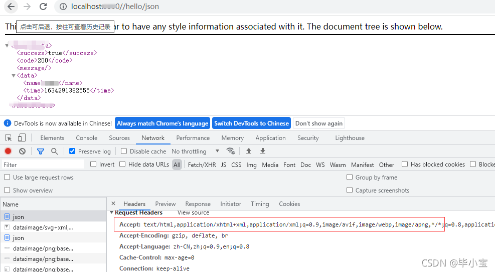Open the No throttling dropdown
This screenshot has width=495, height=272.
point(196,151)
